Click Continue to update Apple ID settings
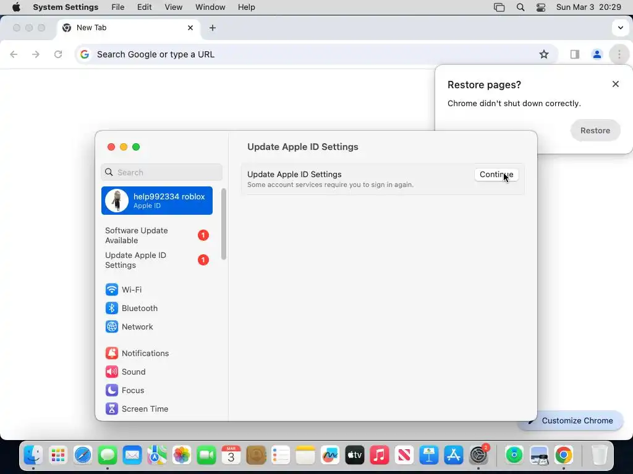Image resolution: width=633 pixels, height=474 pixels. [496, 175]
